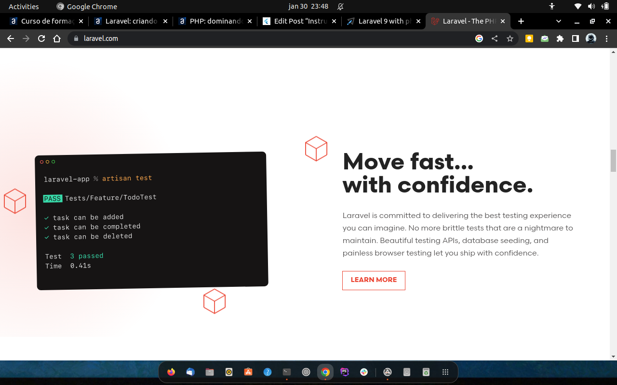Close the 'PHP: dominando' tab

(x=250, y=21)
